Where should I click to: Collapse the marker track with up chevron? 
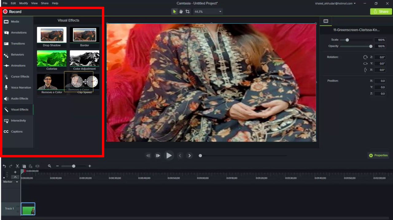pos(15,177)
